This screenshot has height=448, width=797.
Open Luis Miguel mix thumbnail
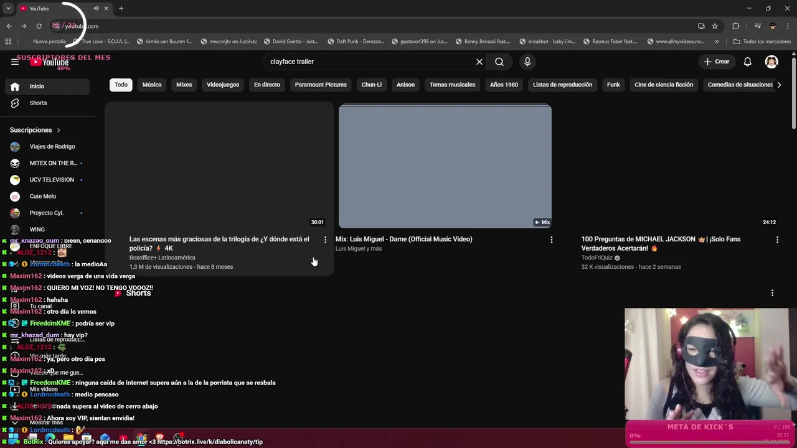click(x=445, y=167)
